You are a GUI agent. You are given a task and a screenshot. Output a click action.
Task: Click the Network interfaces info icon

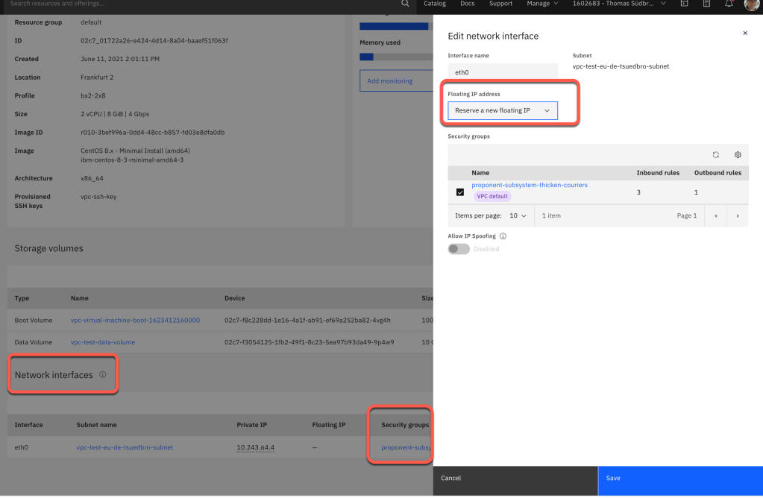click(x=103, y=375)
